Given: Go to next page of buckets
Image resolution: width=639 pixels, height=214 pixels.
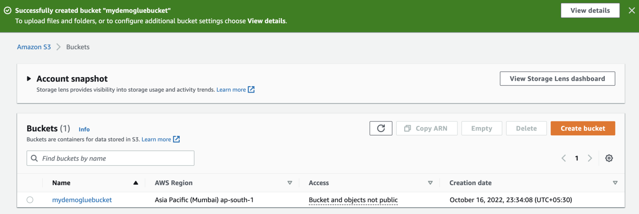Looking at the screenshot, I should (x=590, y=158).
